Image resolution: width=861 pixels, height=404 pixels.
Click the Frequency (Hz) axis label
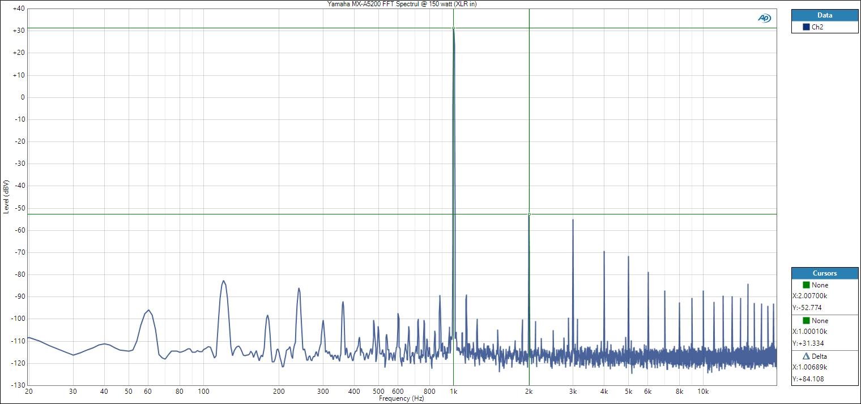(x=402, y=399)
